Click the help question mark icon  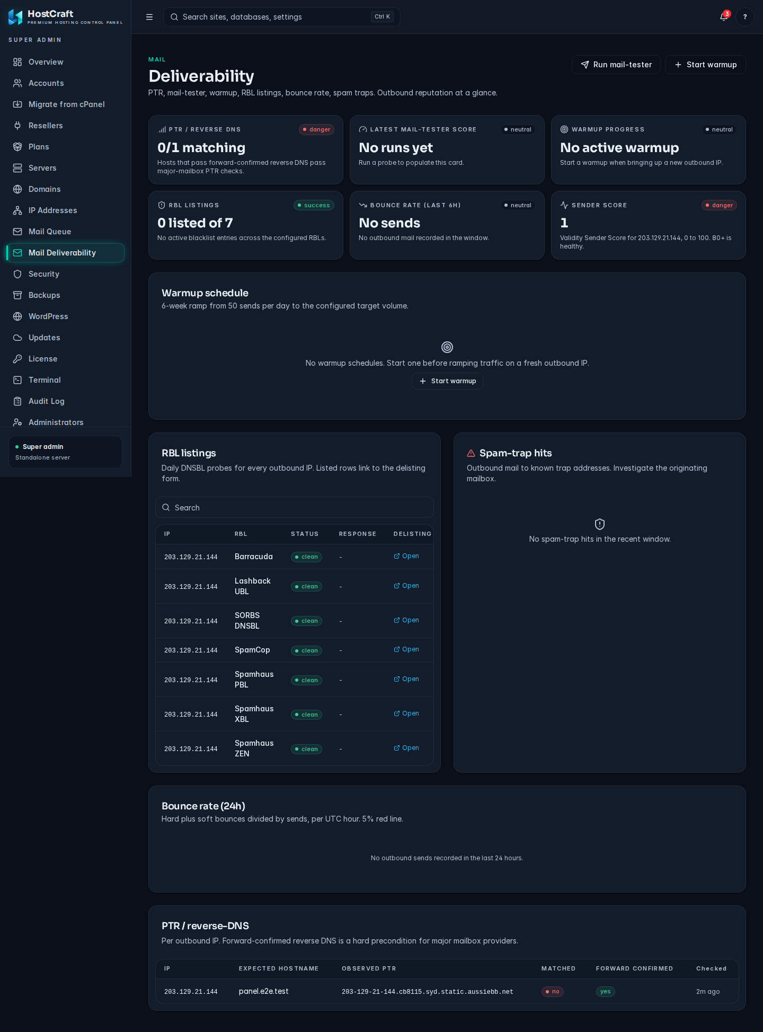point(745,17)
